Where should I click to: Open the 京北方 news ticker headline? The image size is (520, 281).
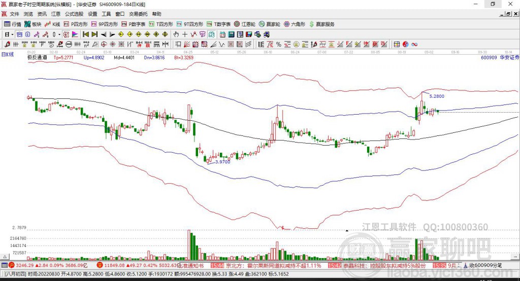point(273,265)
